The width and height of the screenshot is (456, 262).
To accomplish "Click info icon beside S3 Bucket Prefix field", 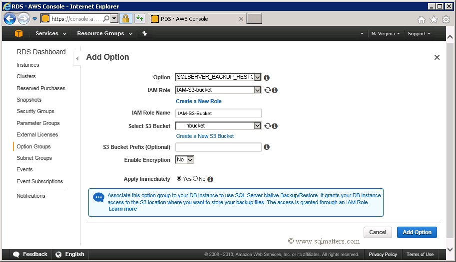I will (267, 147).
